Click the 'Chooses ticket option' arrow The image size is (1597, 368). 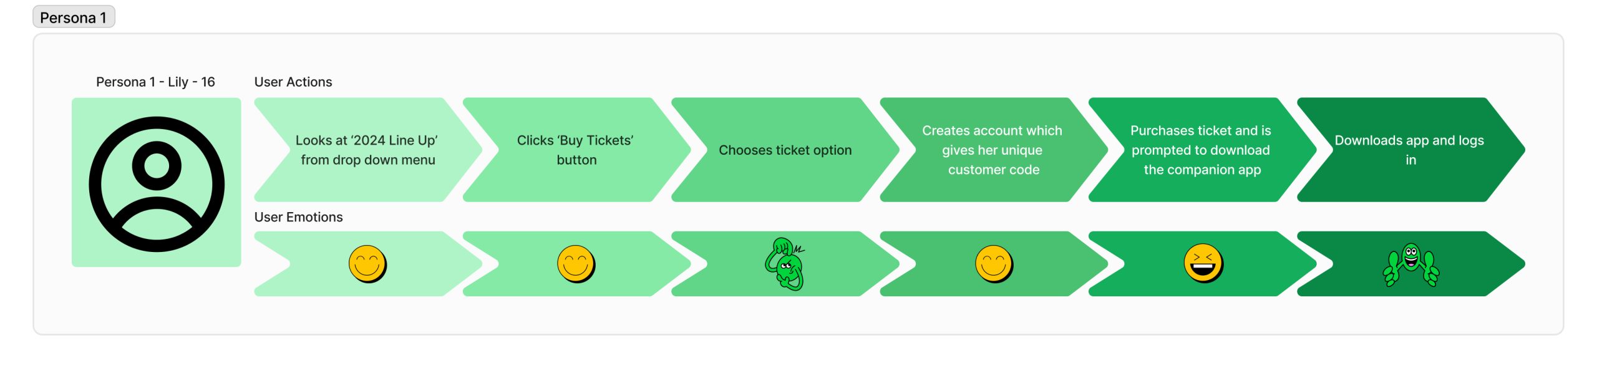(x=785, y=150)
